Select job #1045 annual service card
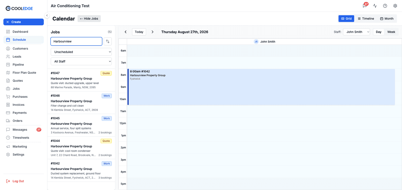Viewport: 402px width, 190px height. click(81, 125)
